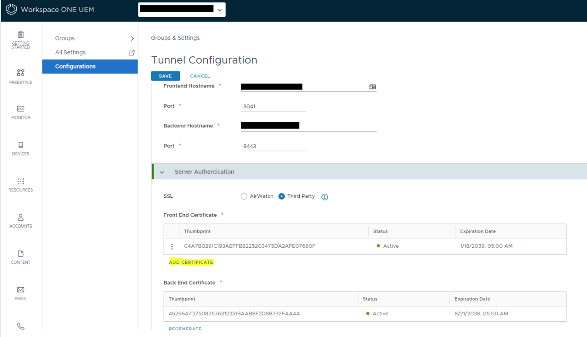The height and width of the screenshot is (337, 587).
Task: Open All Settings in new window
Action: [131, 52]
